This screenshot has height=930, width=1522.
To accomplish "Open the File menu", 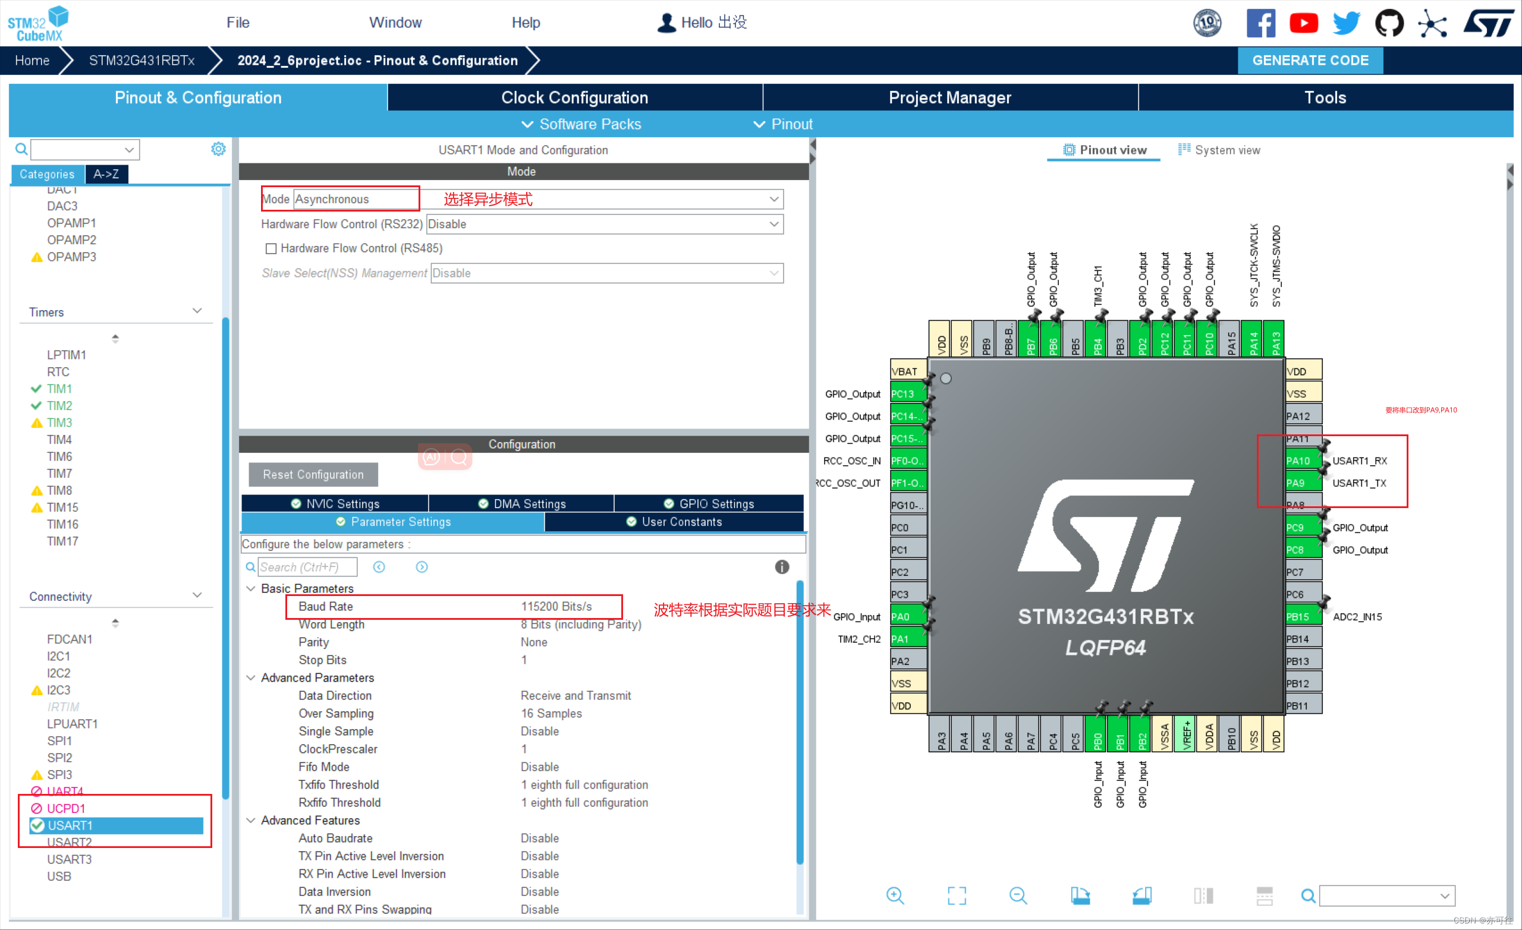I will pyautogui.click(x=238, y=23).
